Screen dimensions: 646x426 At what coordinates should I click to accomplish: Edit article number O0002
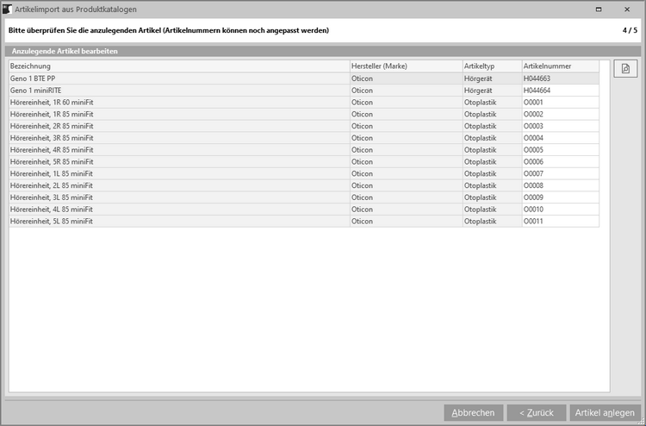[561, 114]
